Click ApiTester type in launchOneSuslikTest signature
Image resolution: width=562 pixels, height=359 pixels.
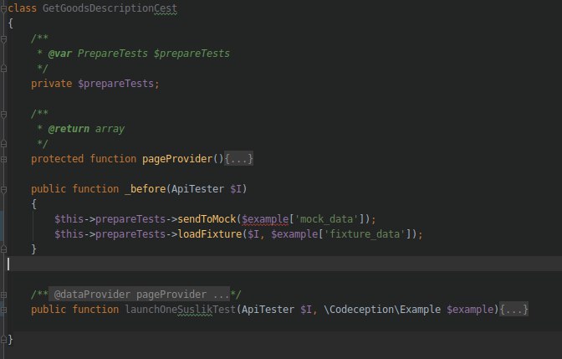tap(268, 310)
